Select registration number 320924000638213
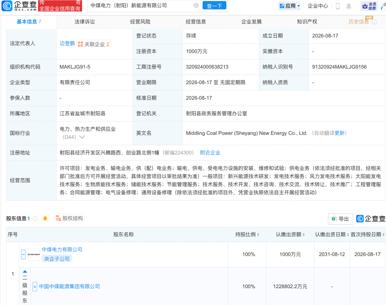 207,67
